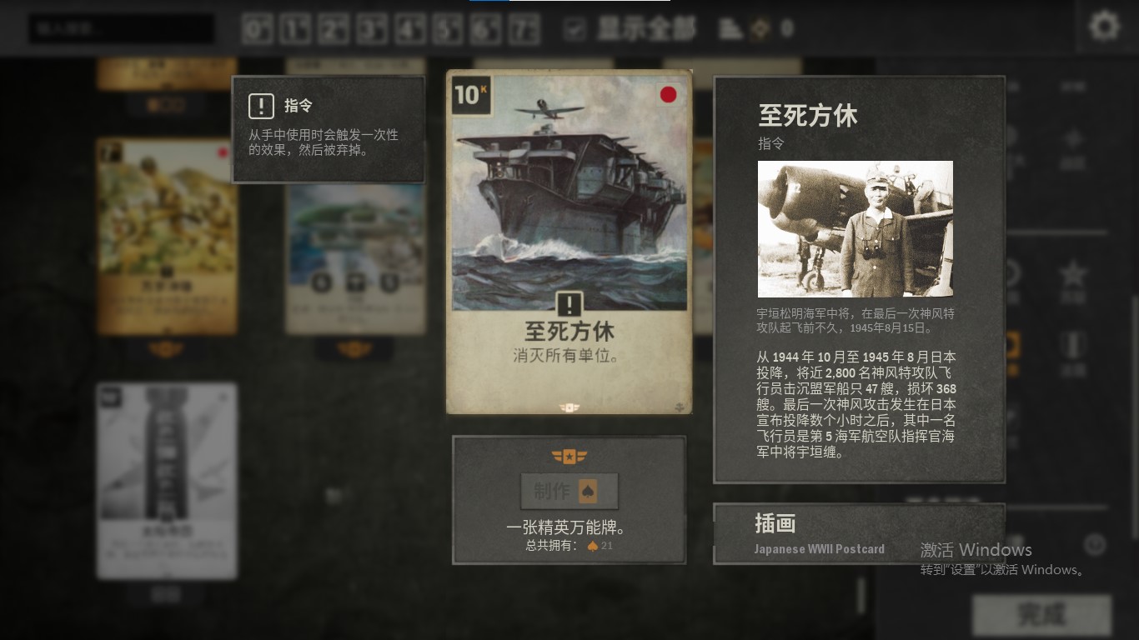This screenshot has height=640, width=1139.
Task: Click the 完成 done button
Action: (1041, 615)
